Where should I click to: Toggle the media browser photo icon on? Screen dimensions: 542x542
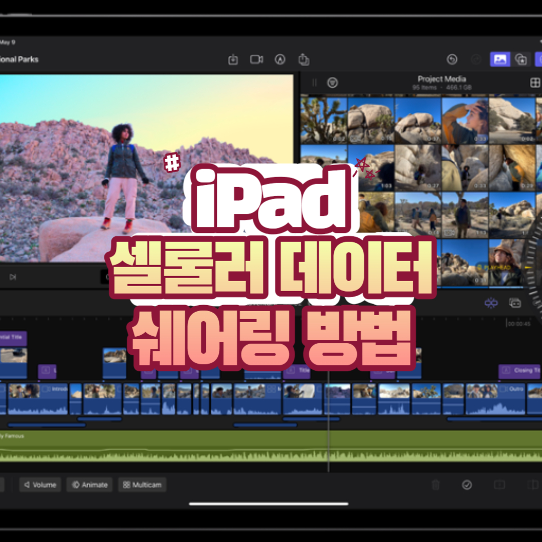click(x=500, y=59)
